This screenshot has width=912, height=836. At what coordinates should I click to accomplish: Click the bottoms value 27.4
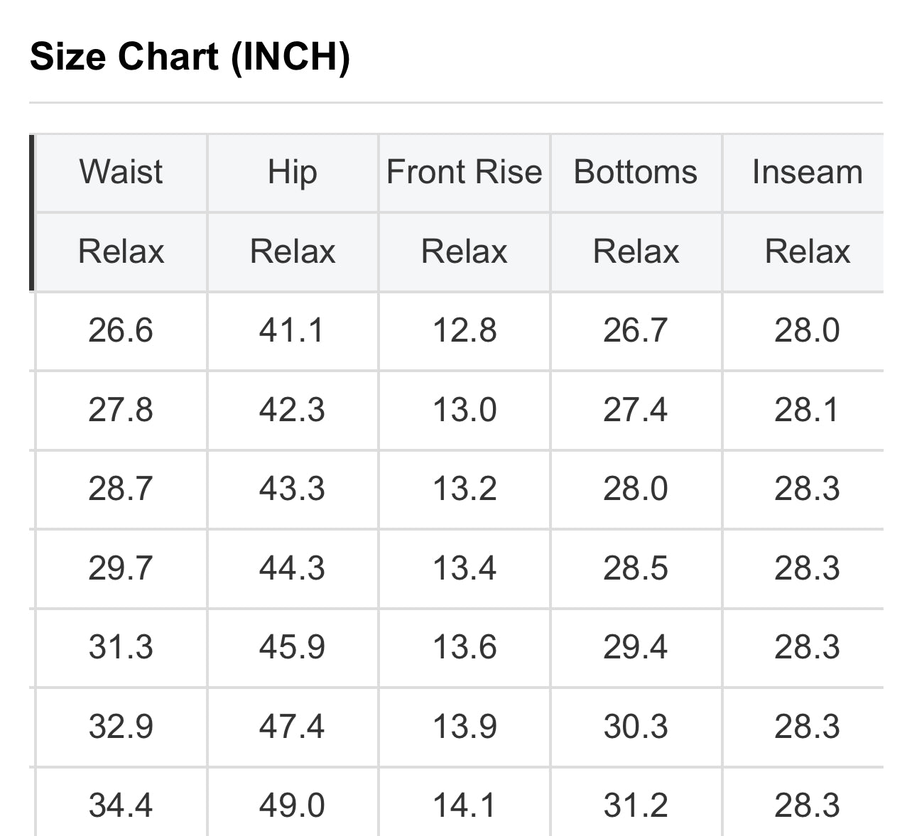coord(636,410)
